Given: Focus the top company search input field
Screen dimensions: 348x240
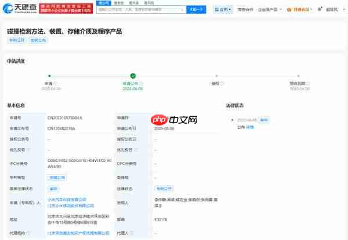Looking at the screenshot, I should click(141, 9).
